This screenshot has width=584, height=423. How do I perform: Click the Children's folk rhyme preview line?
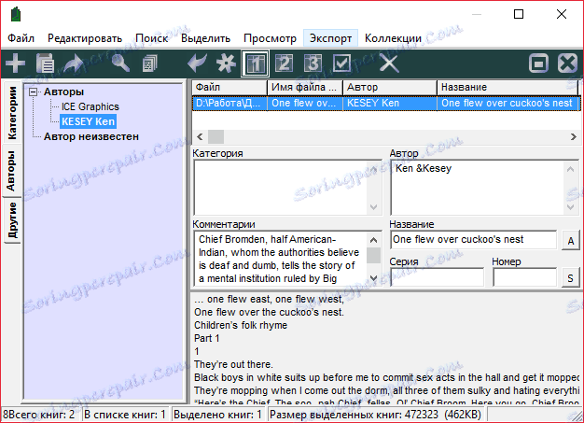click(241, 325)
